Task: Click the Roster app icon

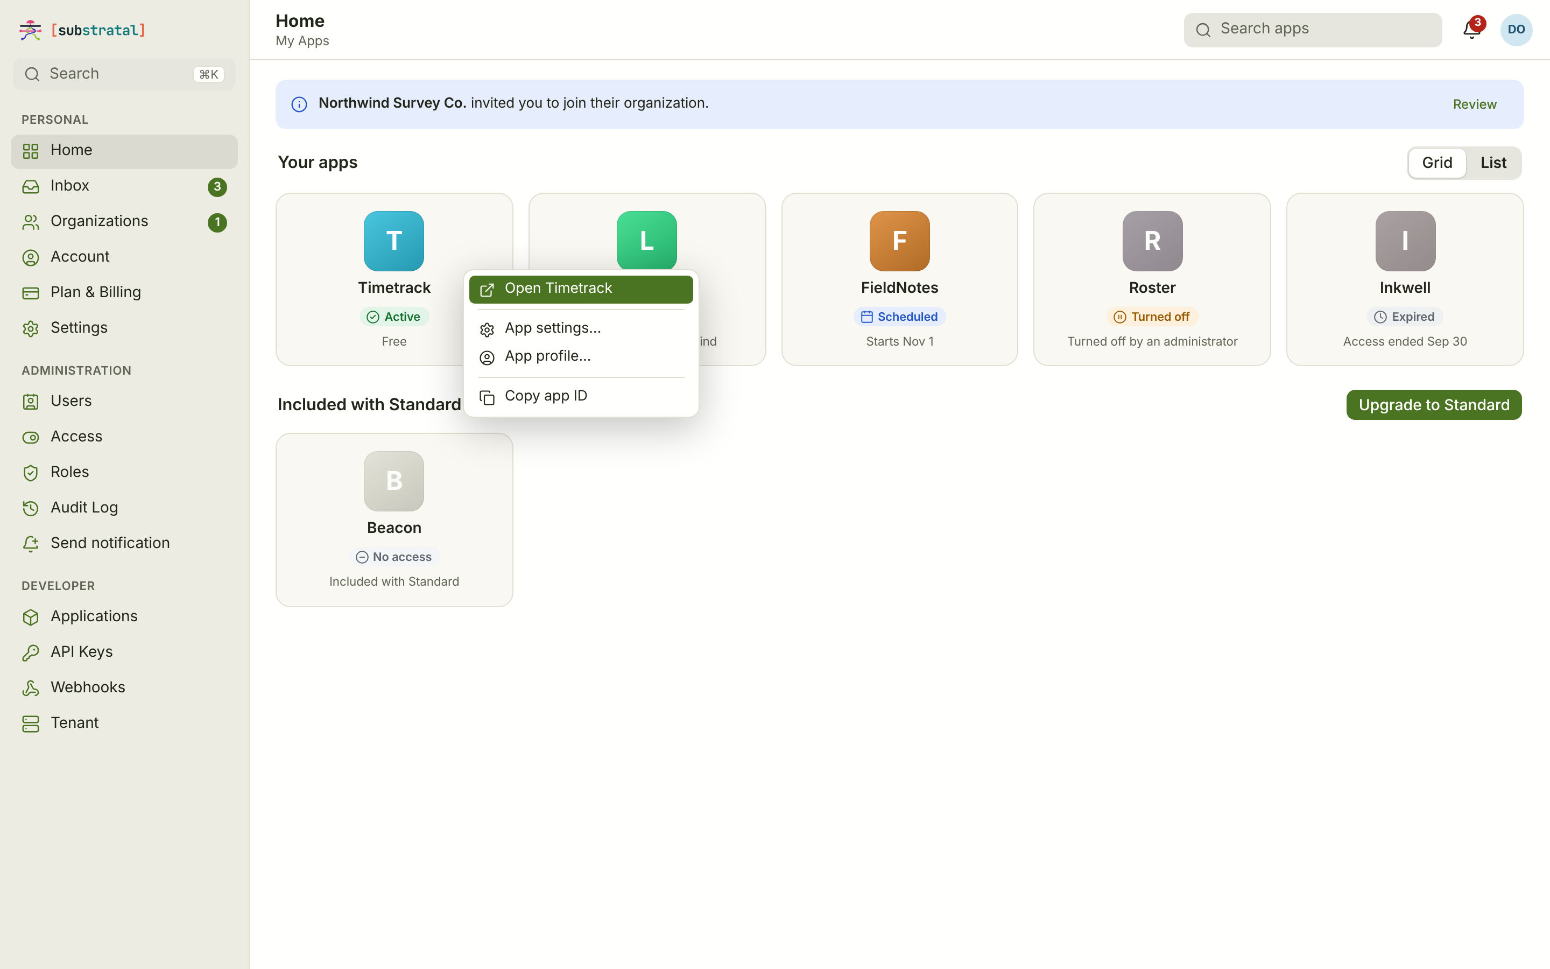Action: point(1152,241)
